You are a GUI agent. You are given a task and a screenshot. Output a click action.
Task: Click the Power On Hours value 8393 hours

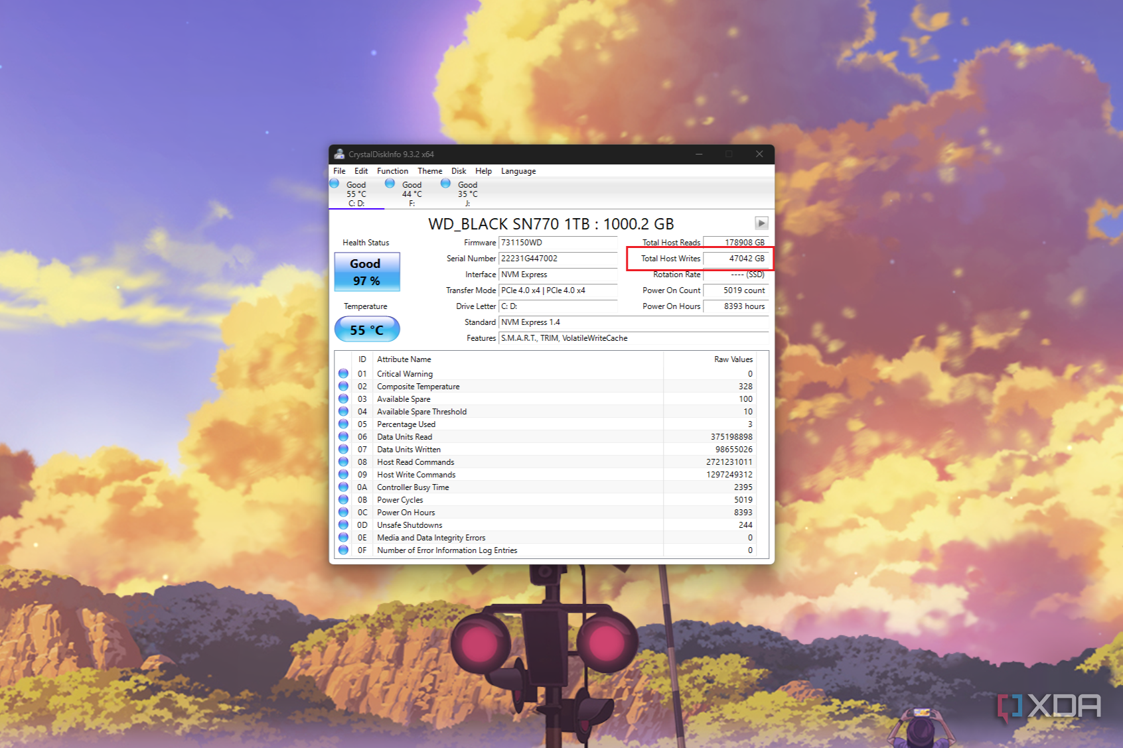pos(736,306)
